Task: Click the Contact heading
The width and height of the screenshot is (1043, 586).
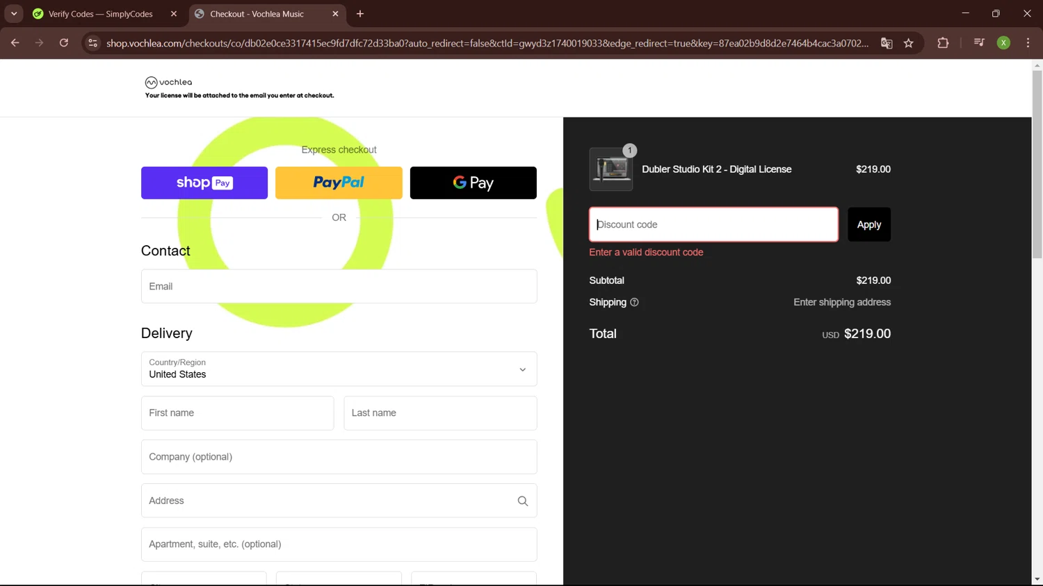Action: (165, 251)
